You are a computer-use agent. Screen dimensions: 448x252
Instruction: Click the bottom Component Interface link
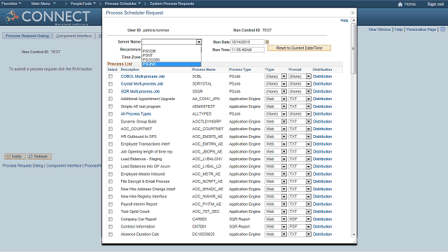[64, 166]
